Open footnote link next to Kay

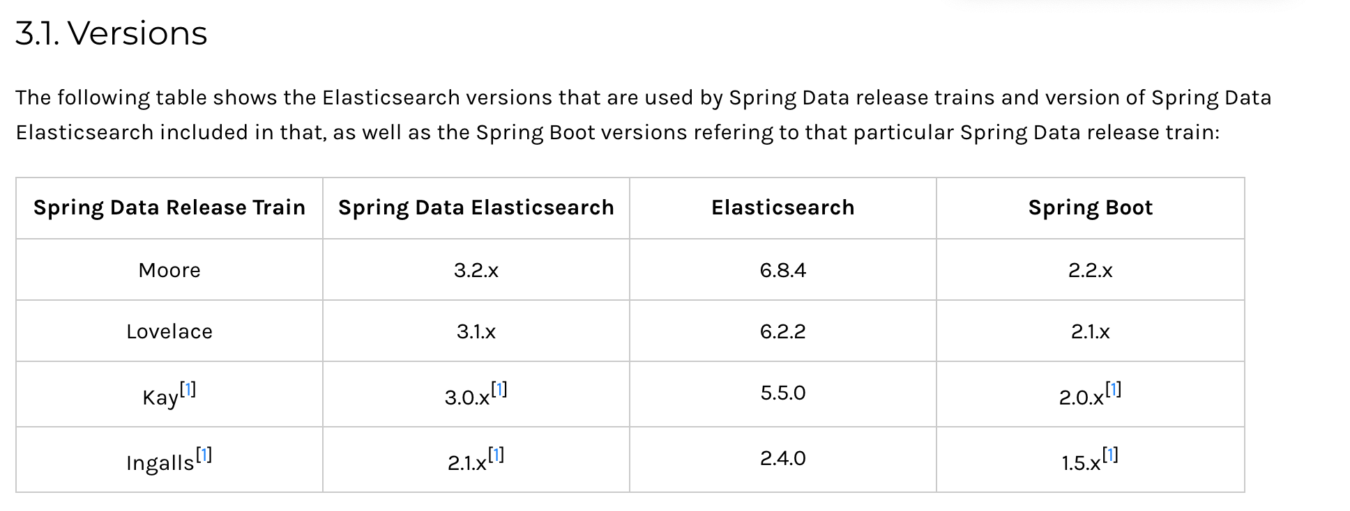tap(188, 390)
